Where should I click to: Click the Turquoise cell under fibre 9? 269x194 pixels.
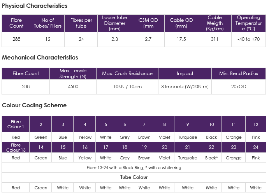pos(188,137)
